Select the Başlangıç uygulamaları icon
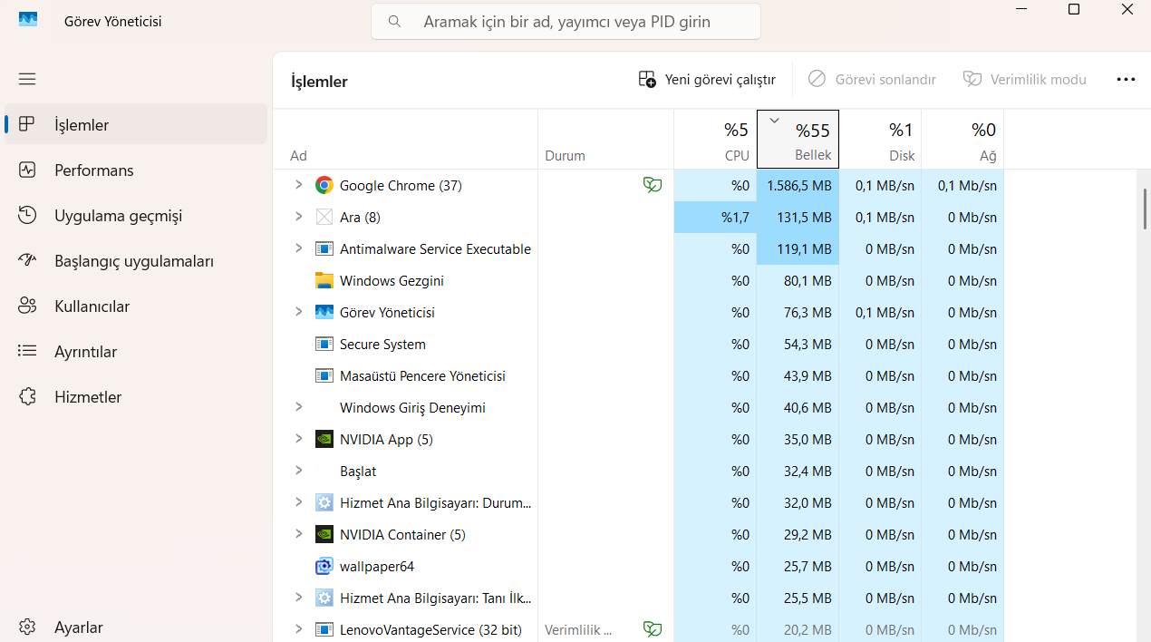Image resolution: width=1151 pixels, height=642 pixels. click(27, 261)
